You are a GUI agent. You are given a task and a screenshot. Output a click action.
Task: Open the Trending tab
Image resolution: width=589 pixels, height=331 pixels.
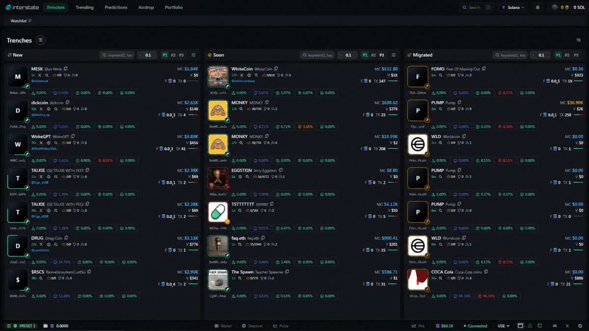84,7
